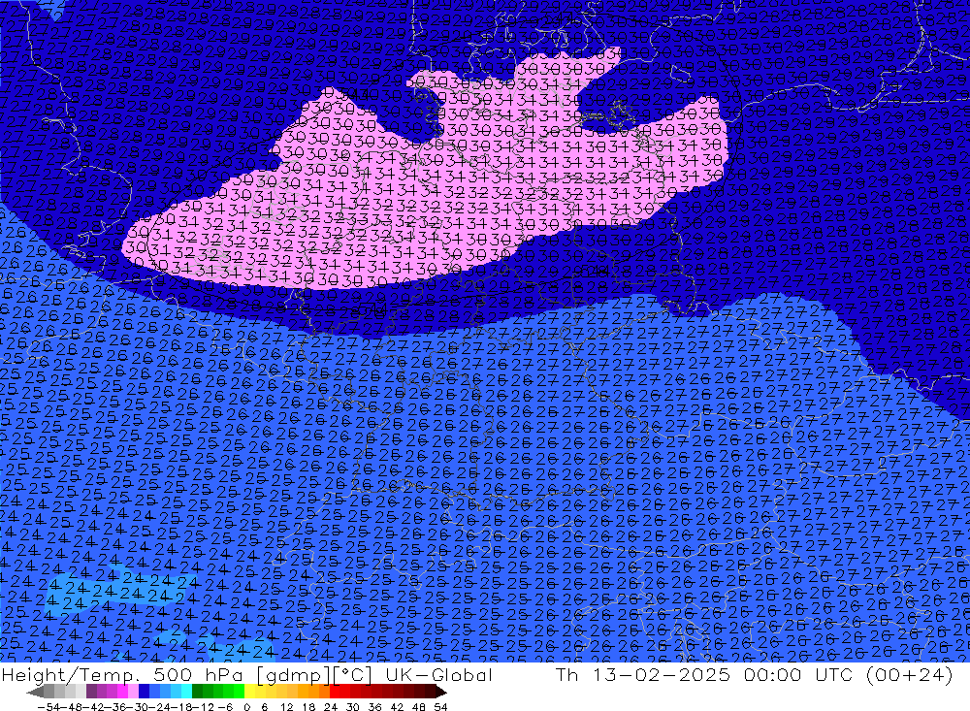Click the date Th 13-02-2025
970x711 pixels.
[643, 676]
